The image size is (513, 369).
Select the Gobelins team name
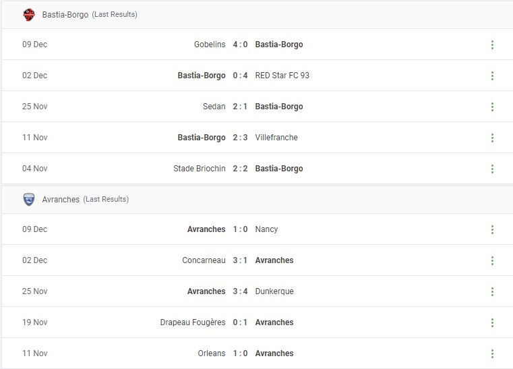click(x=210, y=45)
